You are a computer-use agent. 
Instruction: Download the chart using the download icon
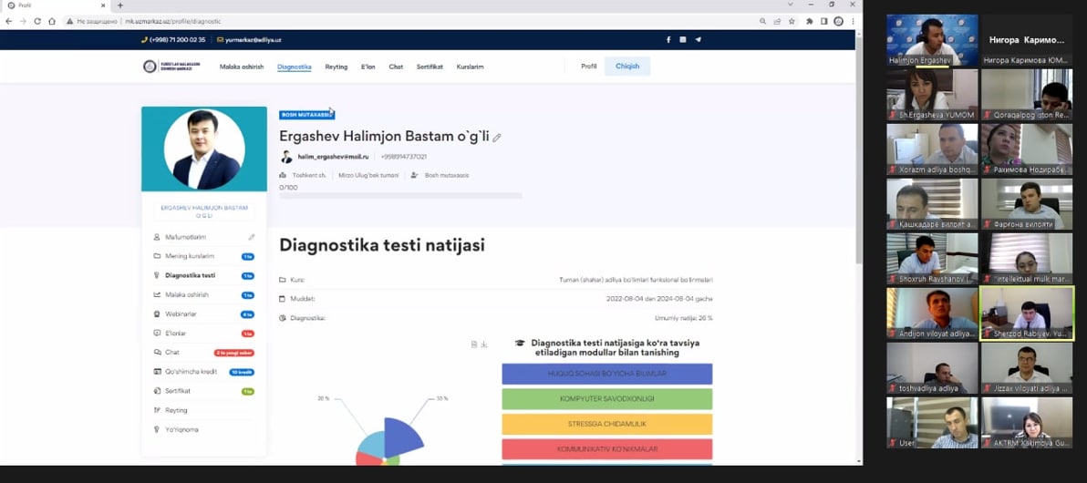click(x=484, y=344)
